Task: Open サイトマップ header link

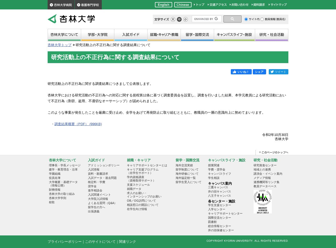Action: point(278,5)
